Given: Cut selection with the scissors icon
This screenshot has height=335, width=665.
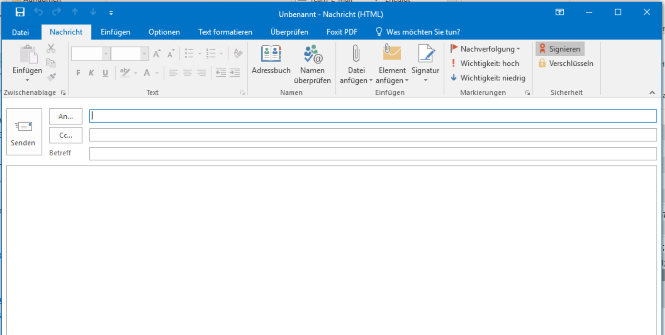Looking at the screenshot, I should coord(51,48).
